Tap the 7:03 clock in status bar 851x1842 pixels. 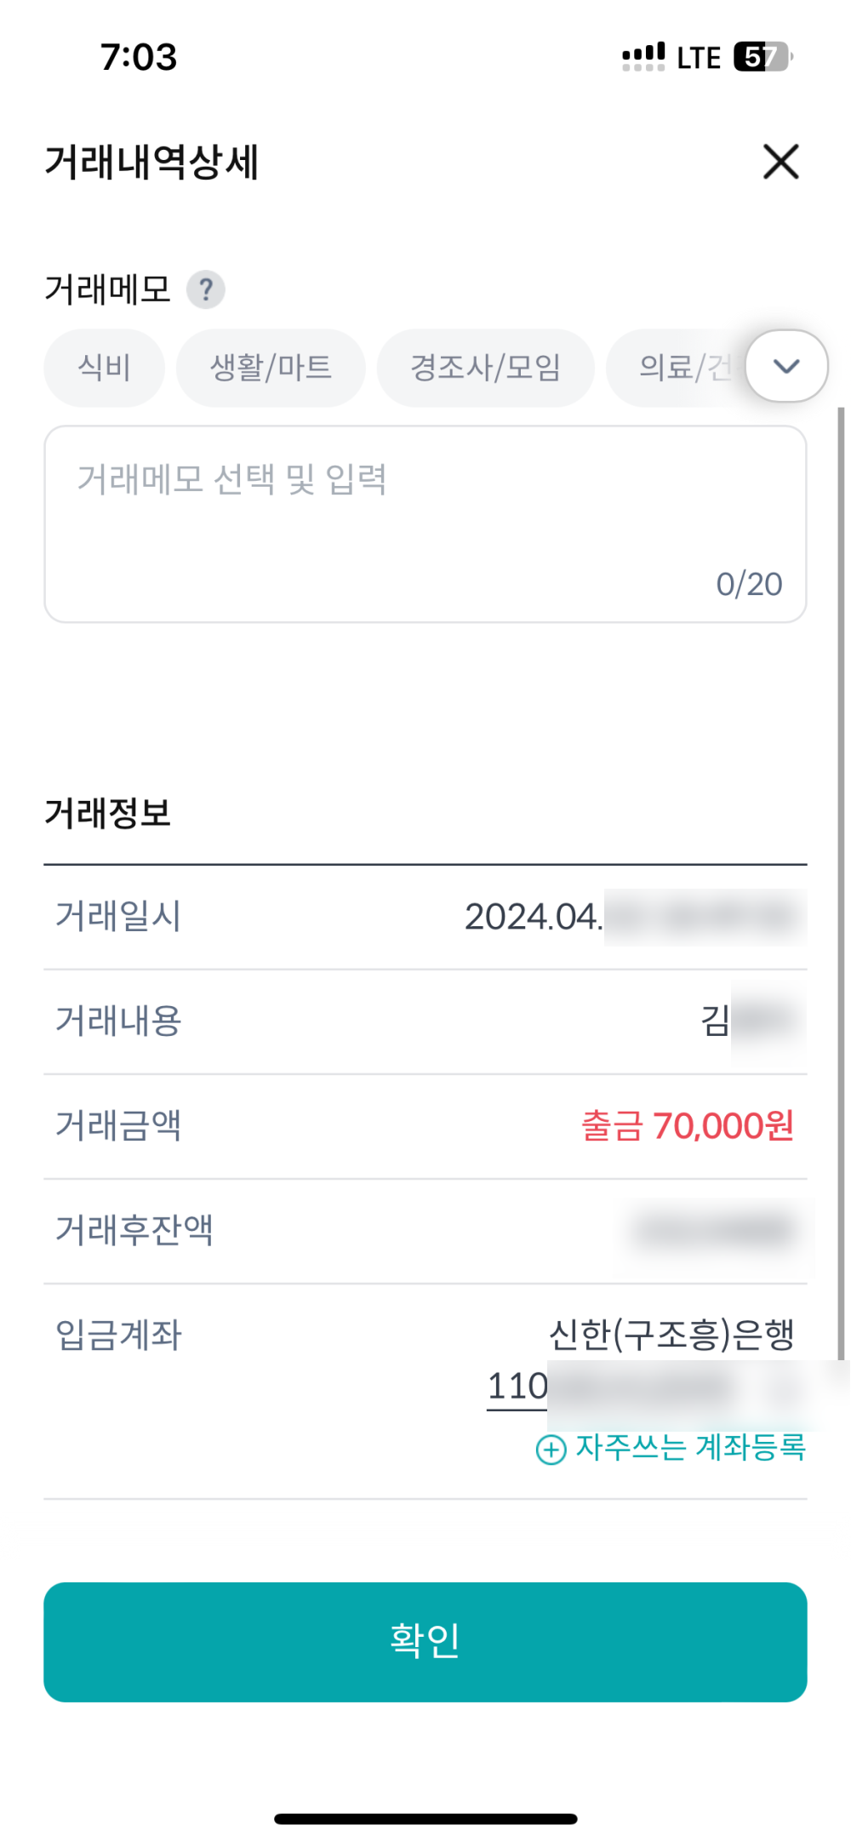(139, 57)
